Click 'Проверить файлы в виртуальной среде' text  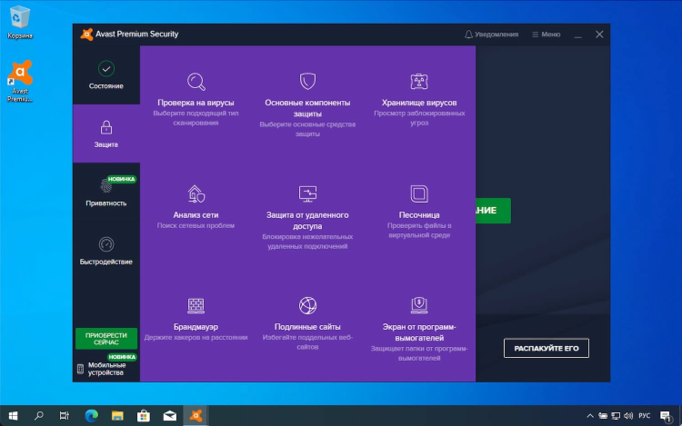click(419, 231)
